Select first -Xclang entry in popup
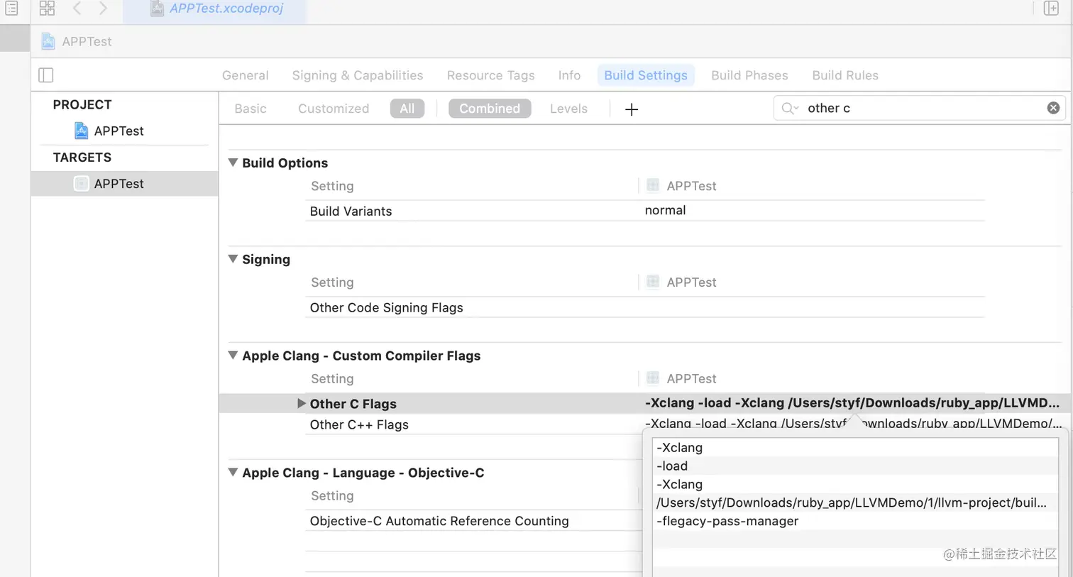Screen dimensions: 1073x577 (x=854, y=448)
